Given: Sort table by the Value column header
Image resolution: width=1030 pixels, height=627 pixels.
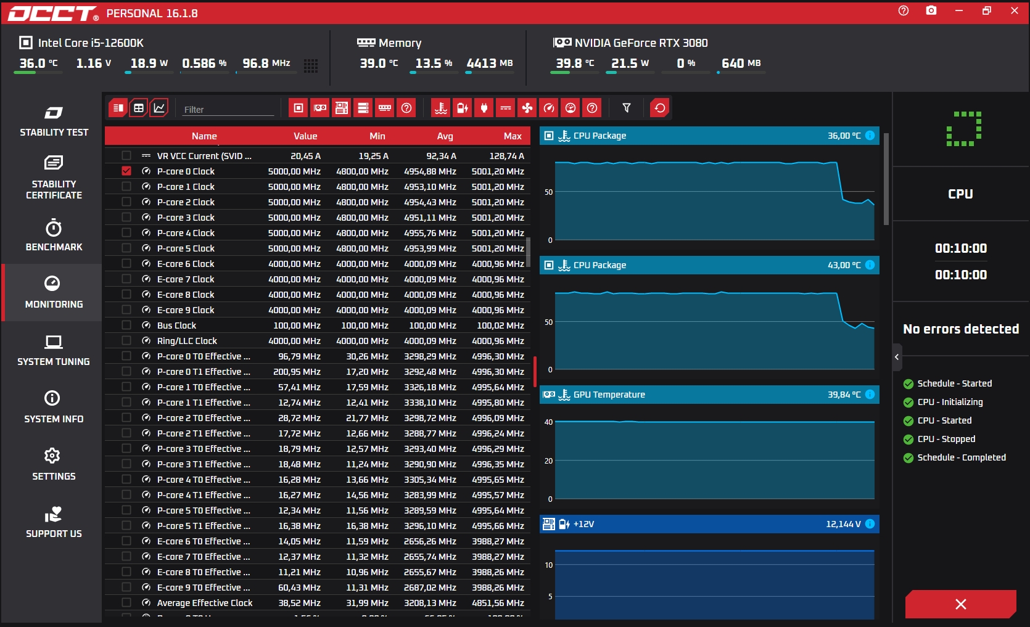Looking at the screenshot, I should pos(305,136).
